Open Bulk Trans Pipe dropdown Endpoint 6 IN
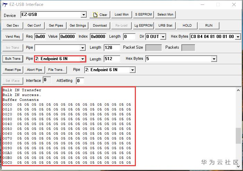Screen dimensions: 243x171 click(83, 59)
